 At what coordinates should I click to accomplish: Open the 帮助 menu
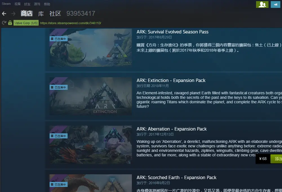(x=47, y=4)
